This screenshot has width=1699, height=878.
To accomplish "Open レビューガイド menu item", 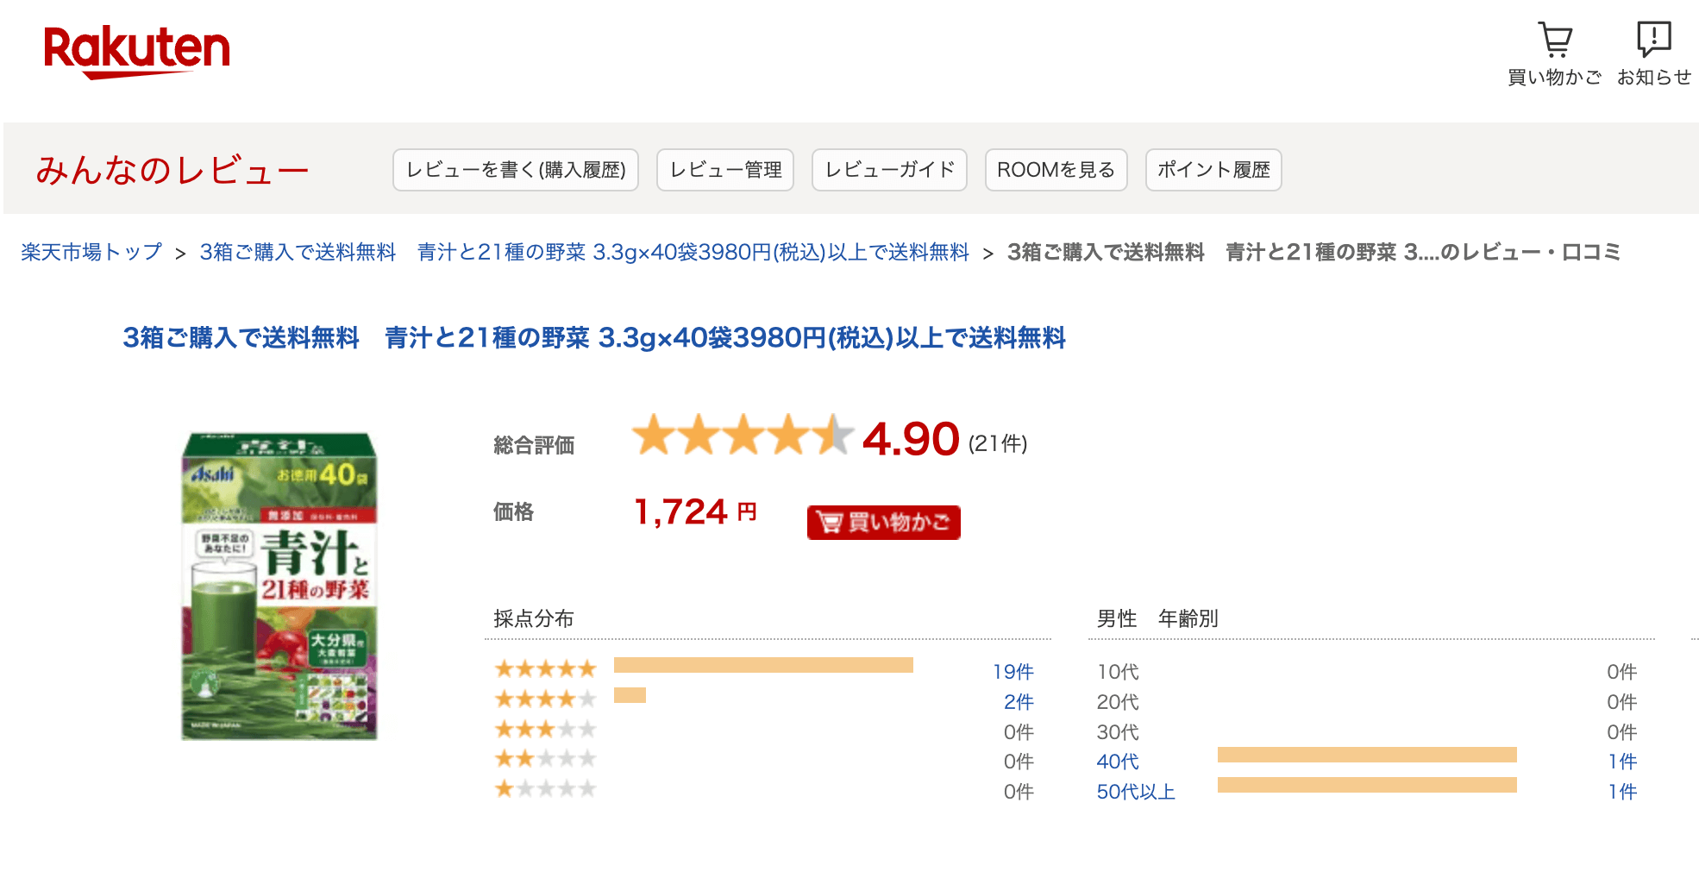I will 889,170.
